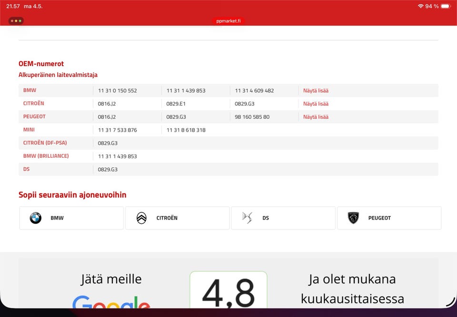This screenshot has height=317, width=457.
Task: Click the Ja olet mukana kuukausittaisessa text
Action: coord(352,289)
